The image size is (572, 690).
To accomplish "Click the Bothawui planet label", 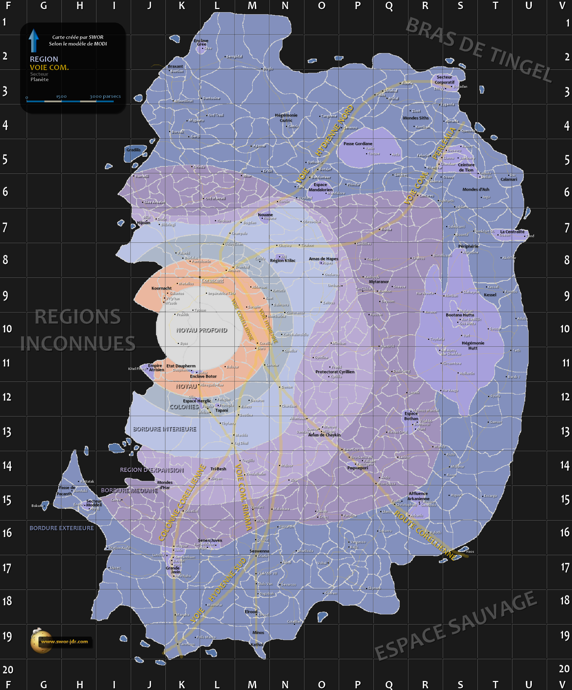I will pyautogui.click(x=422, y=424).
